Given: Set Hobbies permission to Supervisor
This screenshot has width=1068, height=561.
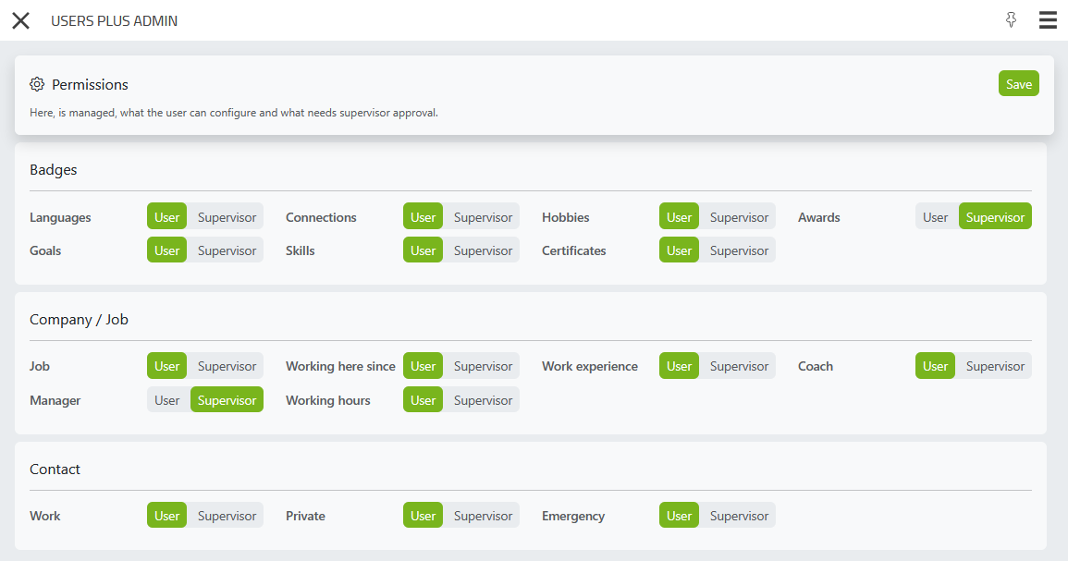Looking at the screenshot, I should (739, 217).
